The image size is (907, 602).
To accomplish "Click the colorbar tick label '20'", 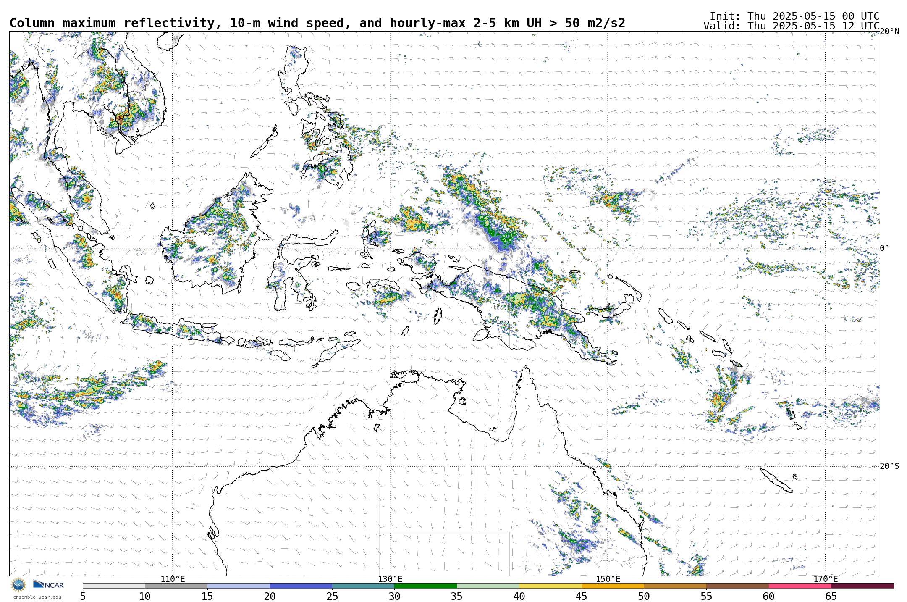I will click(x=270, y=597).
